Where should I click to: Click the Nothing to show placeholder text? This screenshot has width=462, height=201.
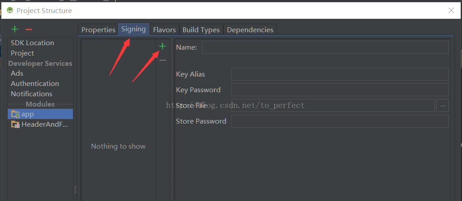118,146
